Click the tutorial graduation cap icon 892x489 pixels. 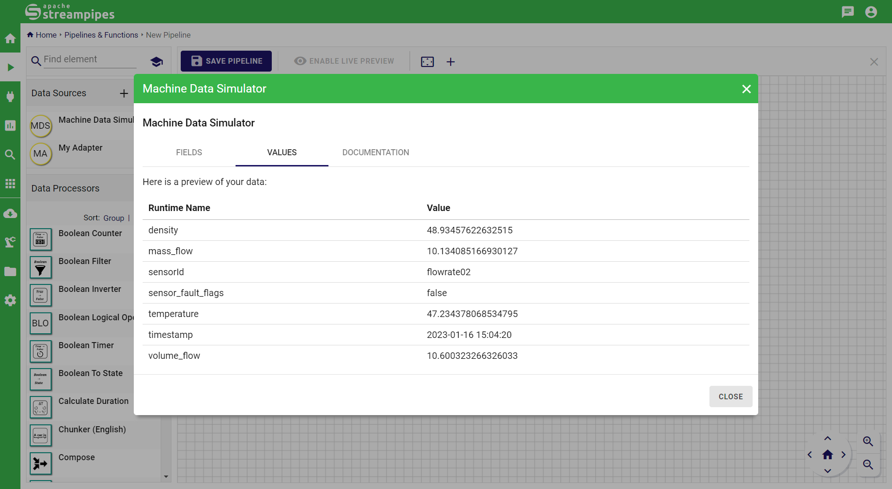(157, 61)
